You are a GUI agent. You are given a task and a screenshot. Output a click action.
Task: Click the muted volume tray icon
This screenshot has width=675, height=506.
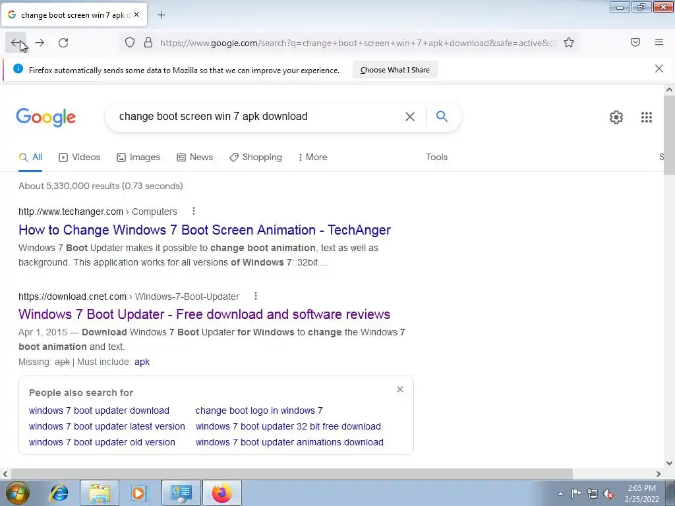tap(608, 494)
